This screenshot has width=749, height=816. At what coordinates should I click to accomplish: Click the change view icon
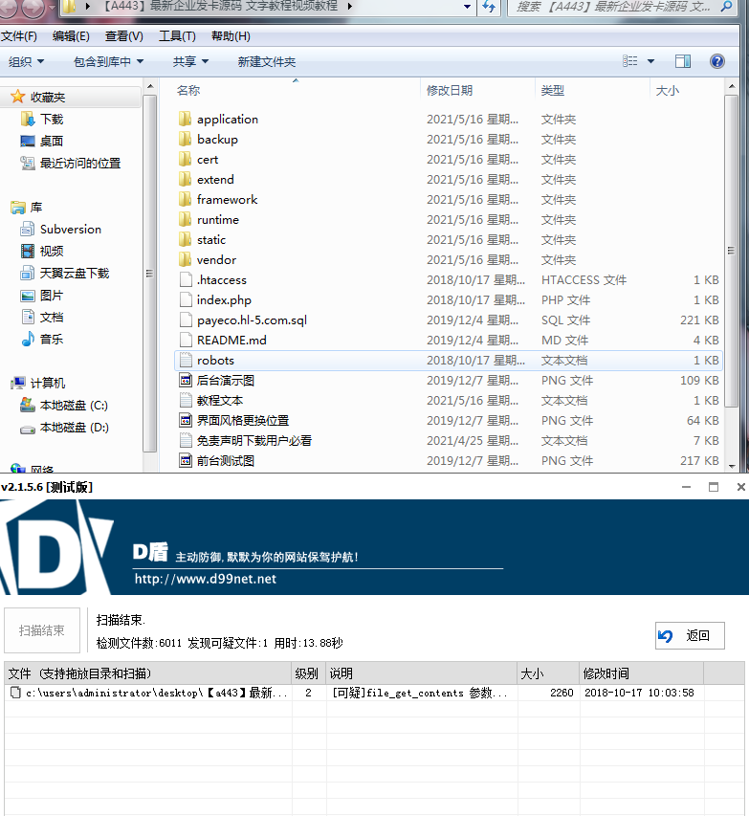[x=629, y=61]
